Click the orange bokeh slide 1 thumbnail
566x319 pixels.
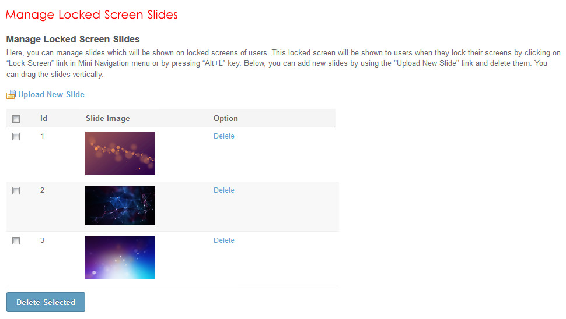[120, 153]
